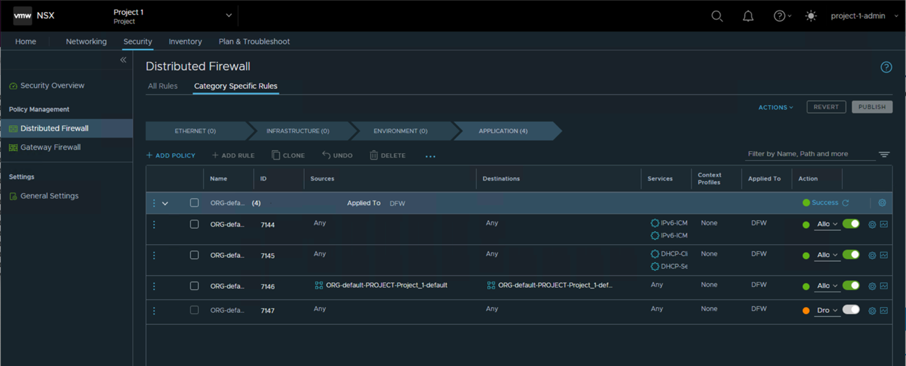This screenshot has height=366, width=906.
Task: Click the PUBLISH button
Action: [872, 106]
